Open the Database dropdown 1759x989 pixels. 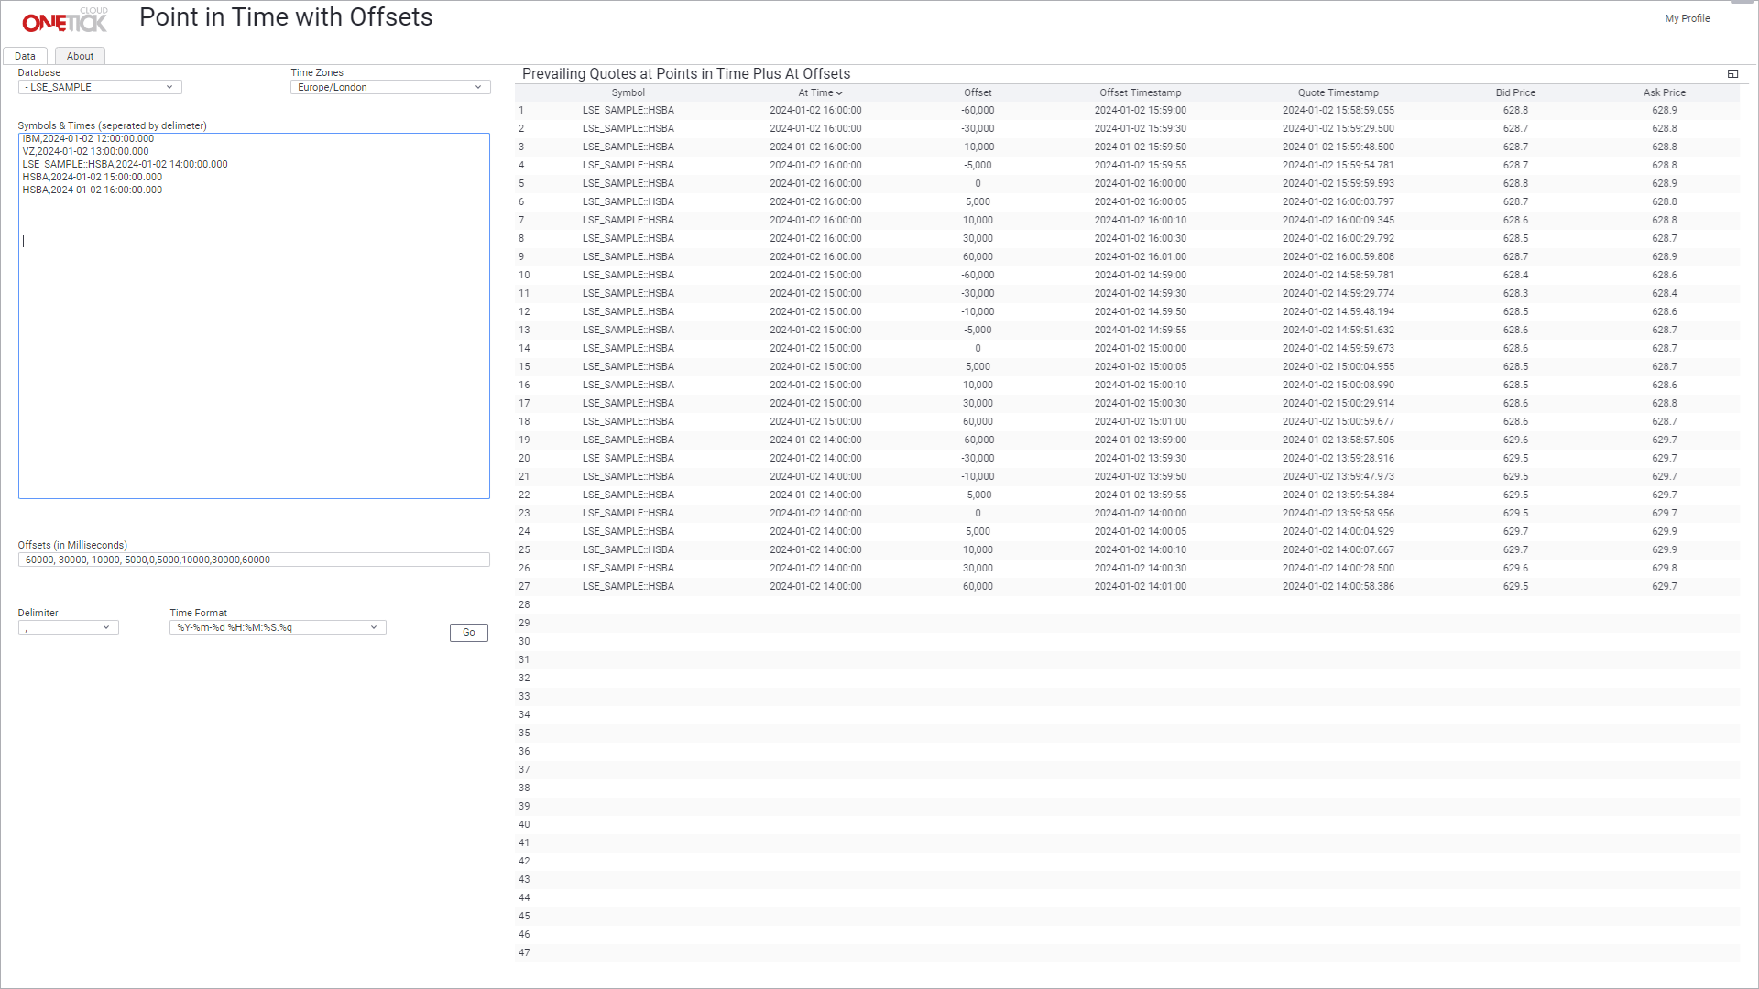coord(100,87)
